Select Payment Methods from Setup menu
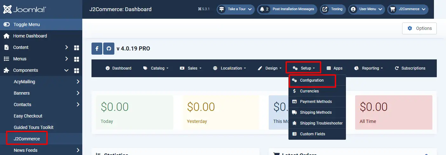 click(x=317, y=102)
